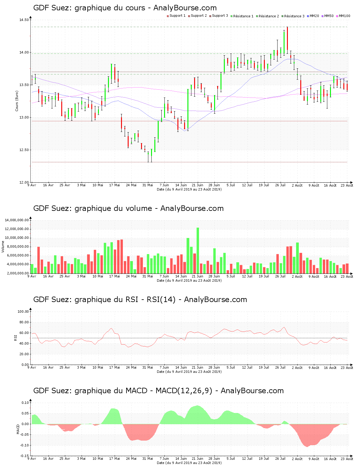The height and width of the screenshot is (471, 364).
Task: Click the '10 Mai' date on RSI chart
Action: pos(98,367)
